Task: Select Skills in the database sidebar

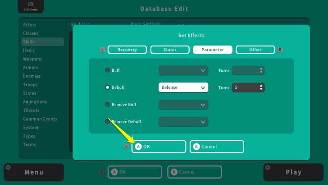Action: tap(42, 42)
